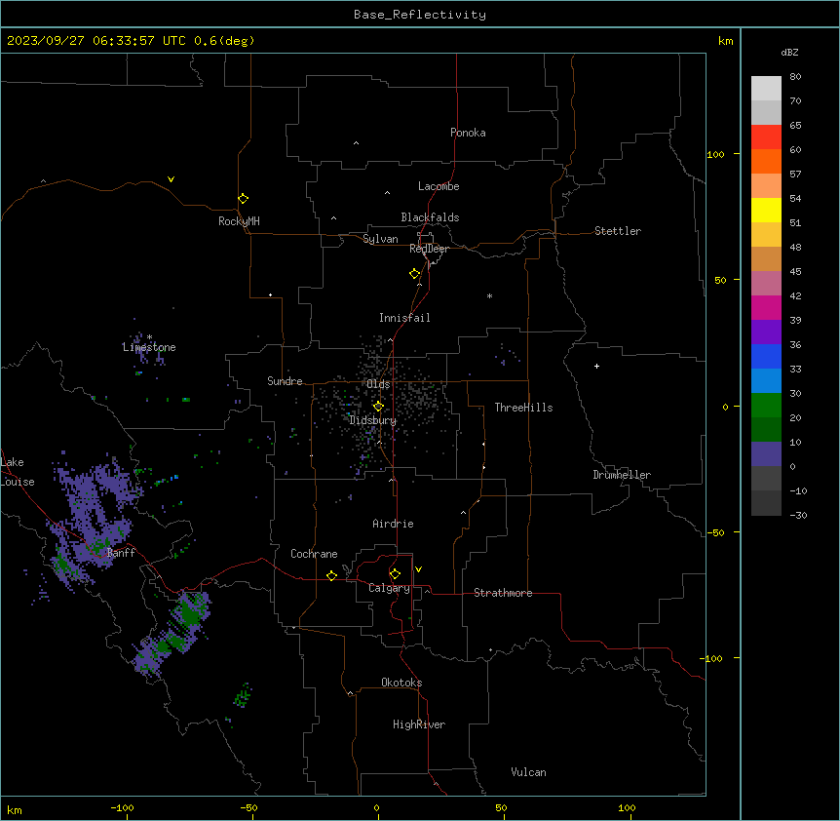Click the slate purple 0-10 dBZ swatch
The height and width of the screenshot is (821, 840).
click(x=766, y=454)
